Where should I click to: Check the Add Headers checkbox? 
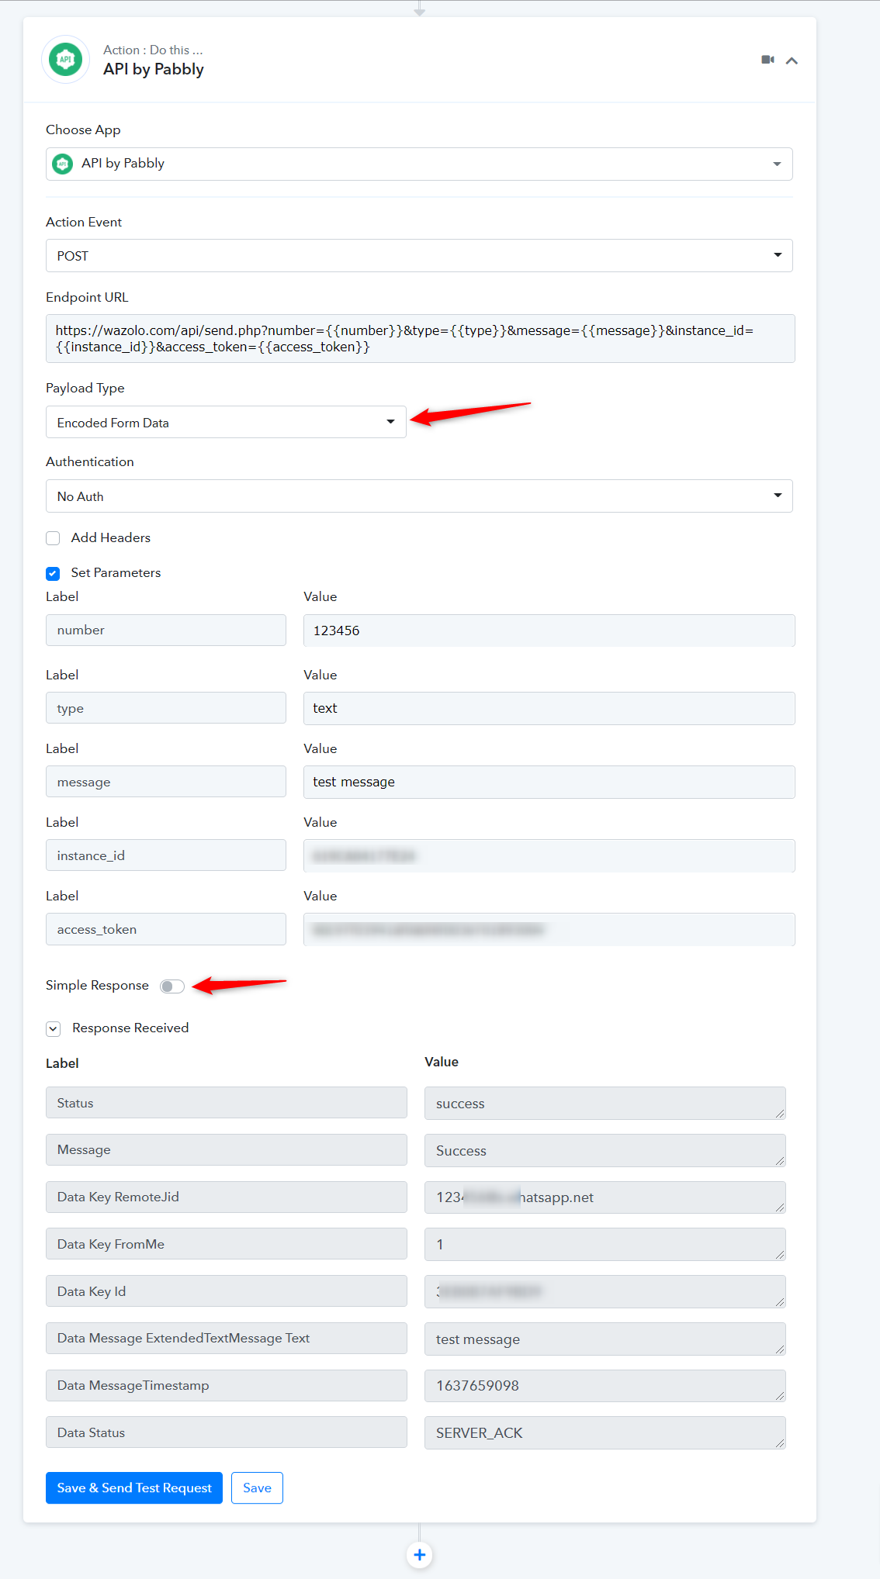53,538
